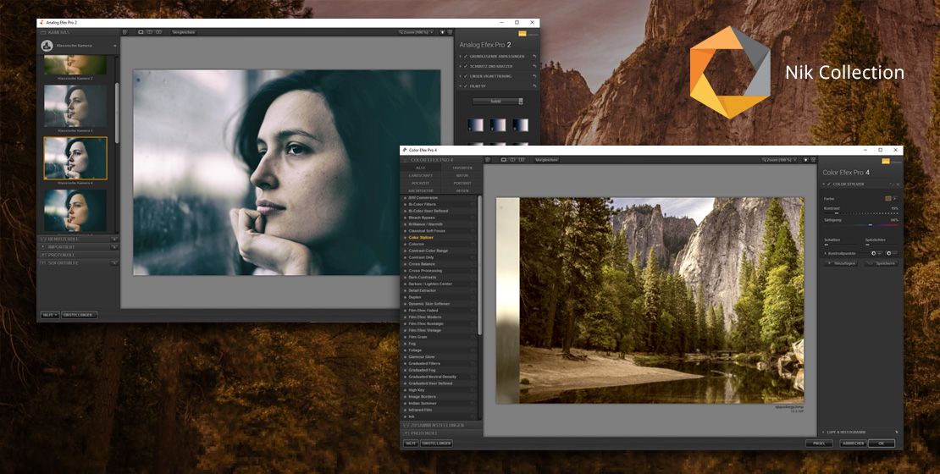Toggle the Color Stylizer filter checkbox
Screen dimensions: 940x474
coord(829,184)
